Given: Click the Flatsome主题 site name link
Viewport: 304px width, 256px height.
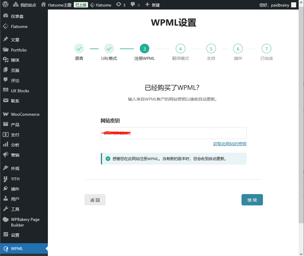Looking at the screenshot, I should [60, 5].
